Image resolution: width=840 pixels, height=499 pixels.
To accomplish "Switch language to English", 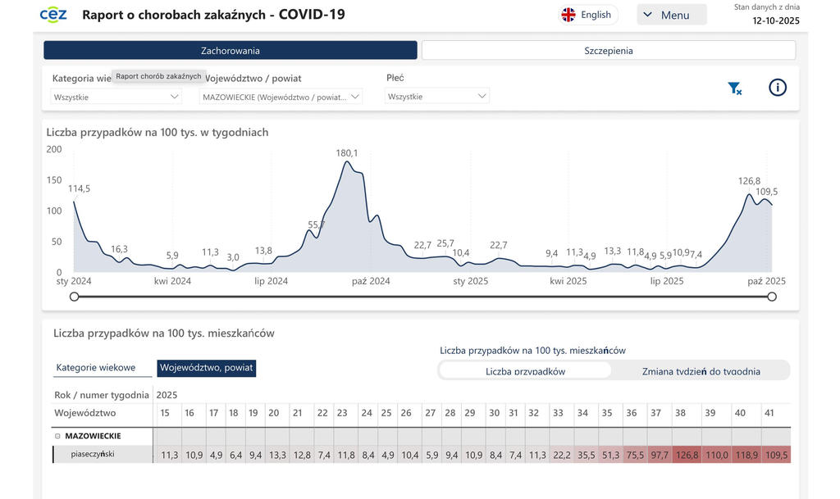I will (x=596, y=15).
